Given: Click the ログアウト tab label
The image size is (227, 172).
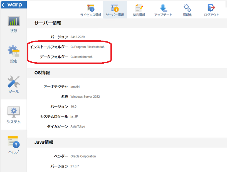Looking at the screenshot, I should point(211,15).
